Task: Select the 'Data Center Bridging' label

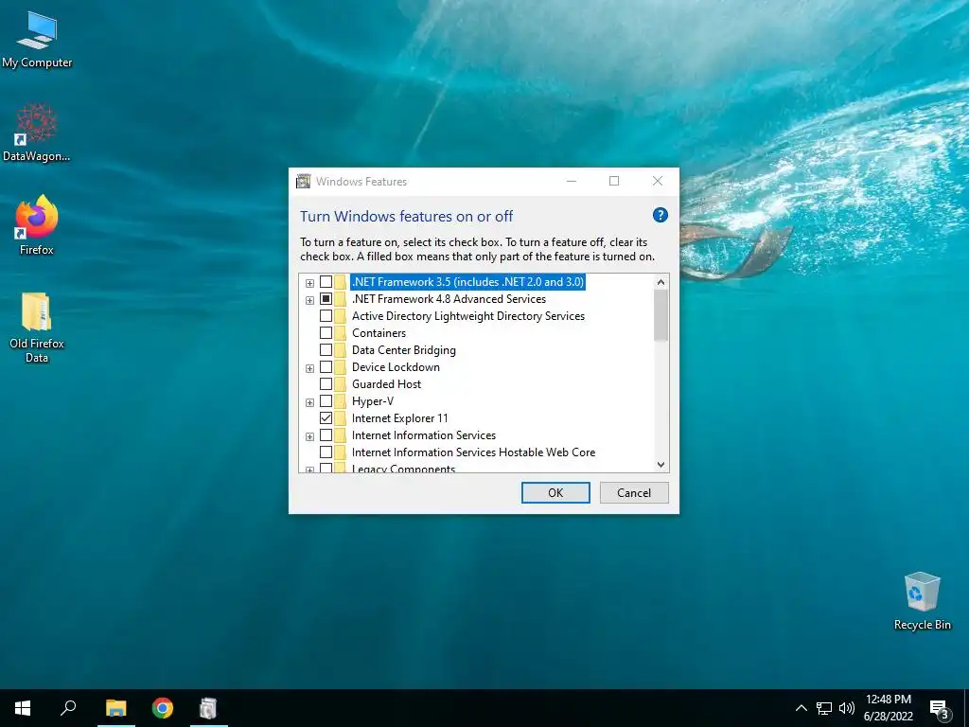Action: pos(403,350)
